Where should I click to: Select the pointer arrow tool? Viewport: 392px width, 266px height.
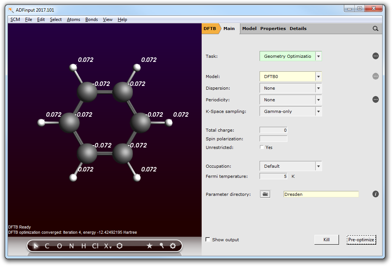[36, 246]
